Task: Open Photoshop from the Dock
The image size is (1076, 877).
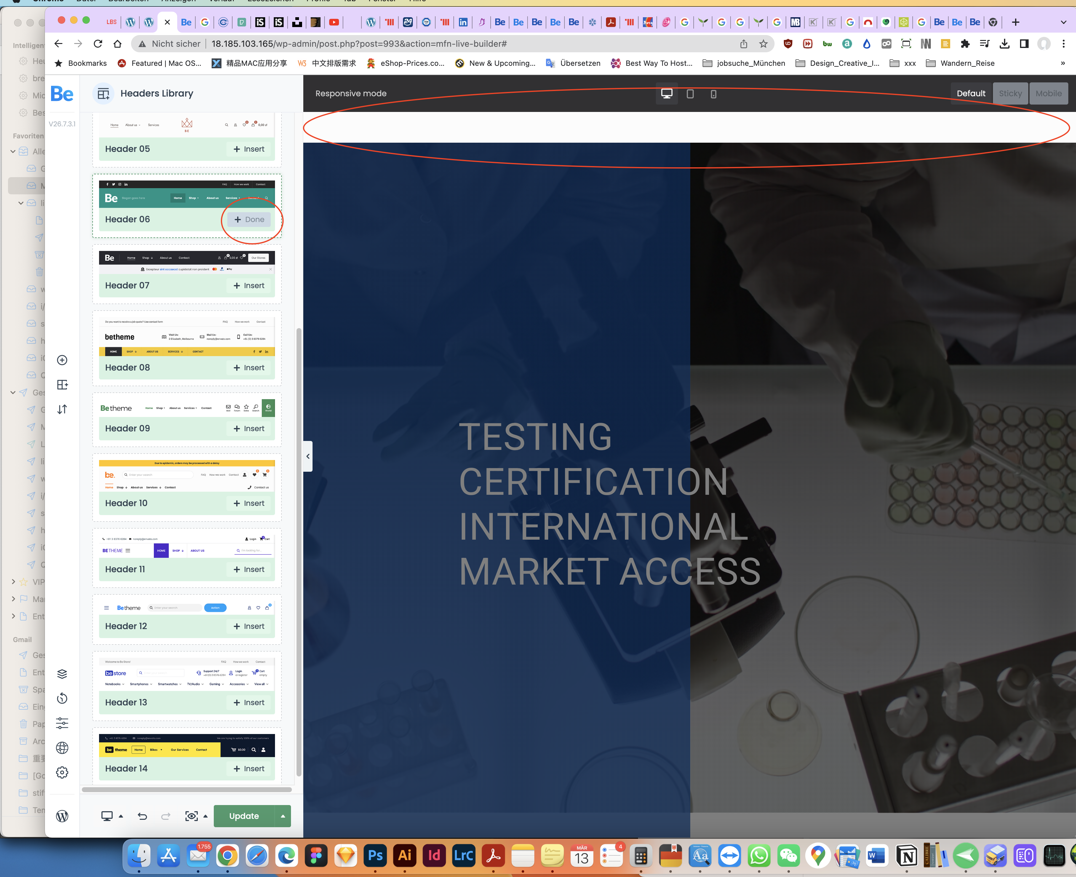Action: (376, 855)
